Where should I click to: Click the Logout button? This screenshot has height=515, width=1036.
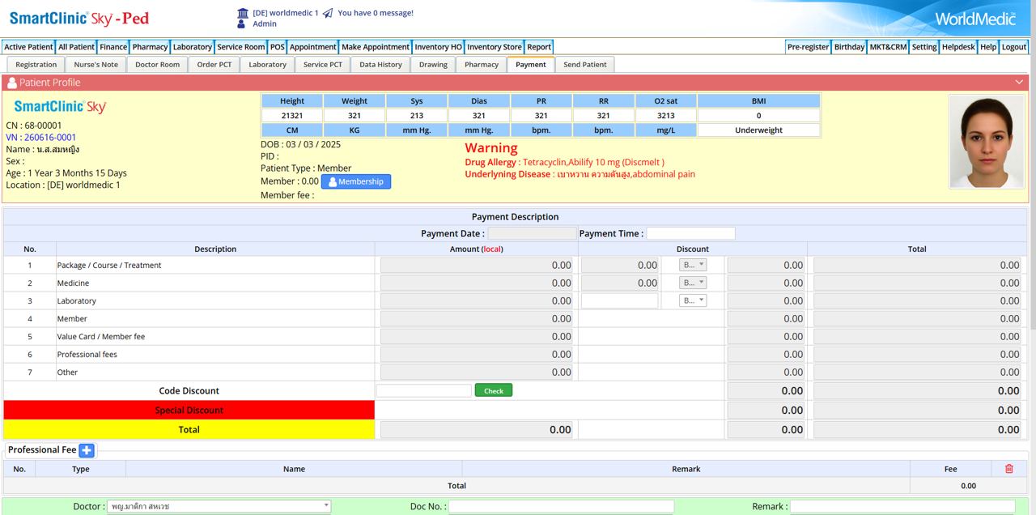pos(1014,47)
